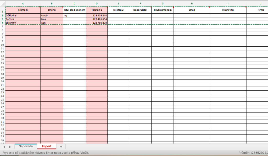Select column A header
Screen dimensions: 268x156
click(23, 4)
